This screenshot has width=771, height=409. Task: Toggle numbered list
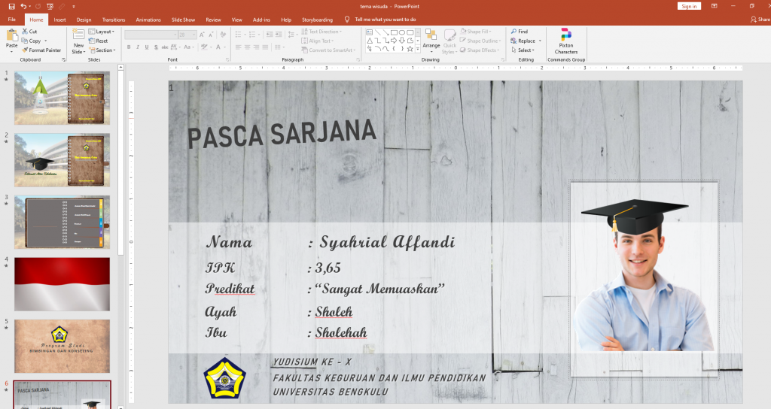[254, 35]
